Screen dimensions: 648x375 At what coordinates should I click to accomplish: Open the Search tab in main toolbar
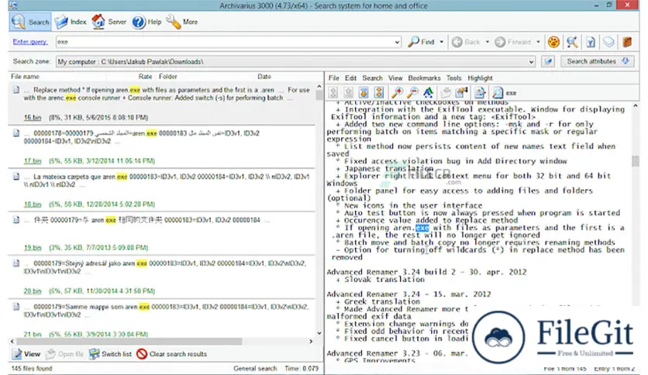point(30,22)
